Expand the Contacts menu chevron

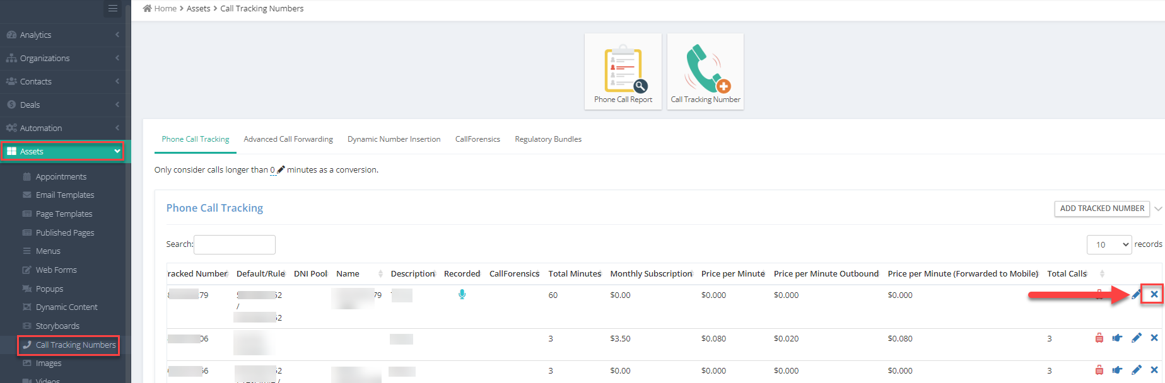click(x=117, y=81)
